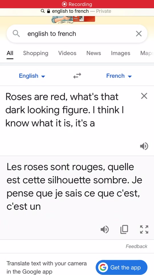Select the All results tab
Image resolution: width=154 pixels, height=275 pixels.
point(10,53)
